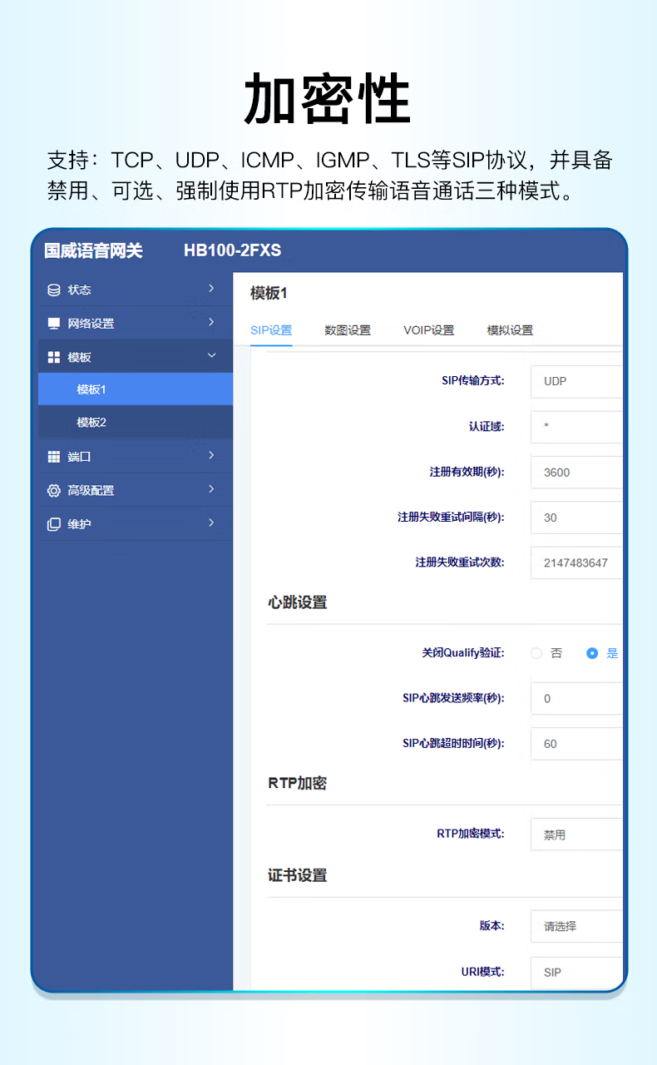This screenshot has height=1065, width=657.
Task: Expand the 状态 menu chevron
Action: click(x=211, y=289)
